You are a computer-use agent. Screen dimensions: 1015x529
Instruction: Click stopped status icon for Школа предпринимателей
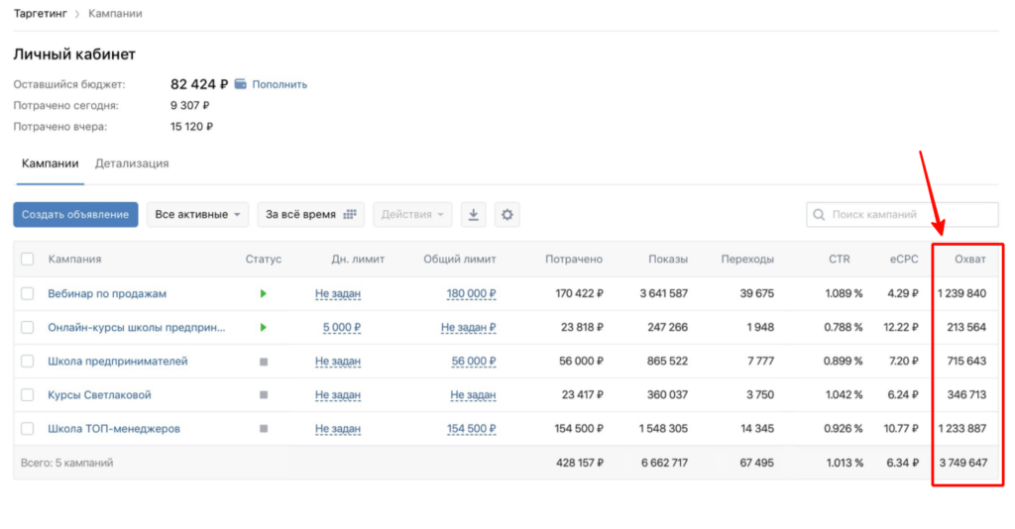[x=264, y=362]
